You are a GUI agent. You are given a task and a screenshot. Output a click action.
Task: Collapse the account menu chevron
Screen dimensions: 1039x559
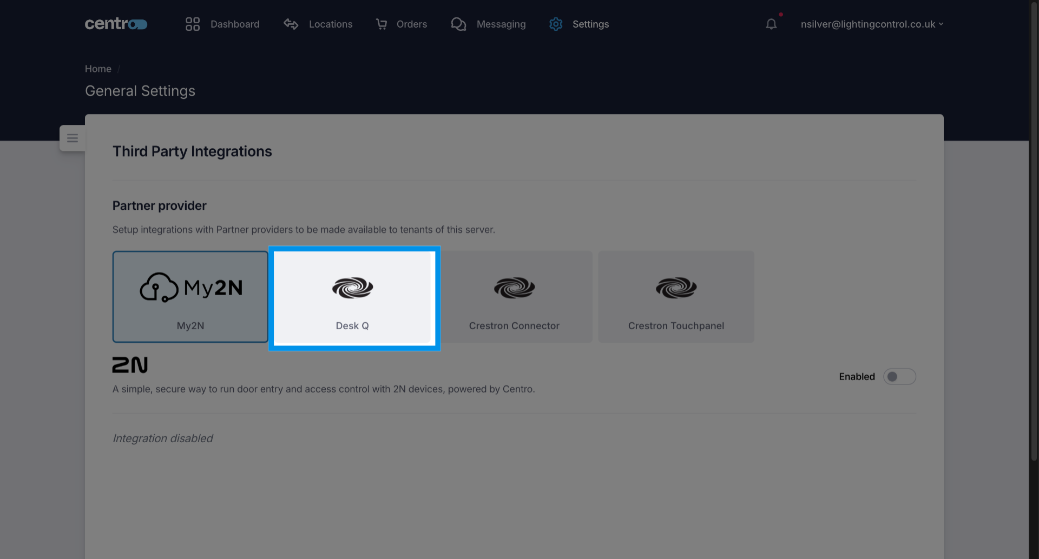[x=942, y=24]
